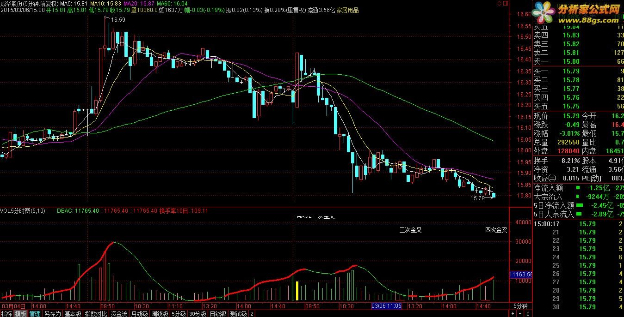Switch to the 基本级 template
The image size is (624, 317).
(73, 314)
